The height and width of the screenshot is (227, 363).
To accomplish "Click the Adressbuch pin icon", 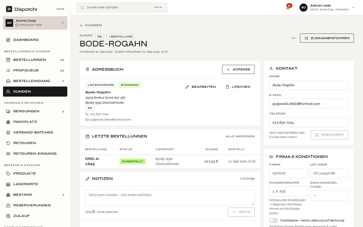I will pyautogui.click(x=87, y=69).
